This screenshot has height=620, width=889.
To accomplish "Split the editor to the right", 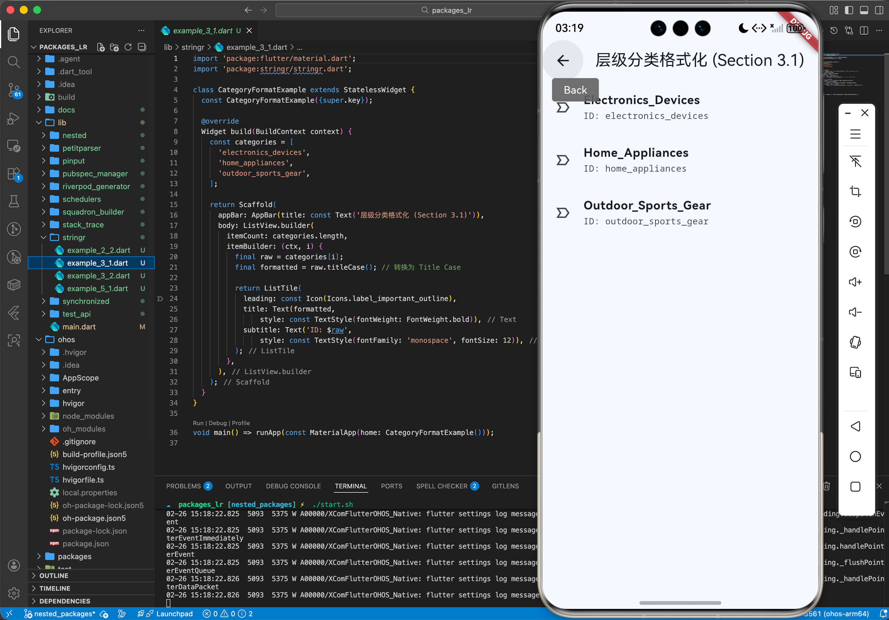I will click(x=864, y=30).
